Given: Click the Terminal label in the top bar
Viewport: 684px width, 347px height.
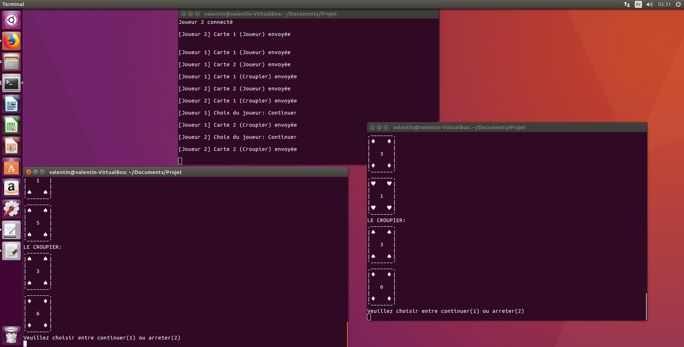Looking at the screenshot, I should (13, 4).
